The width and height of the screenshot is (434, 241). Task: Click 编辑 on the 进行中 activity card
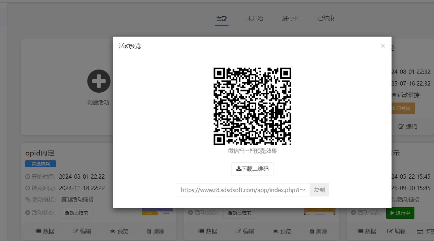tap(396, 231)
